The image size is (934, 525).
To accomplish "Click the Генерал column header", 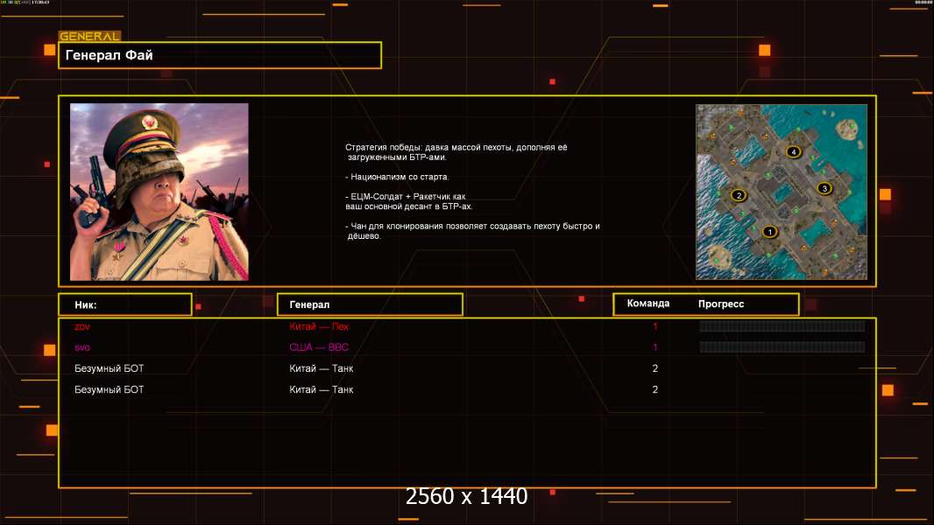I will point(369,304).
